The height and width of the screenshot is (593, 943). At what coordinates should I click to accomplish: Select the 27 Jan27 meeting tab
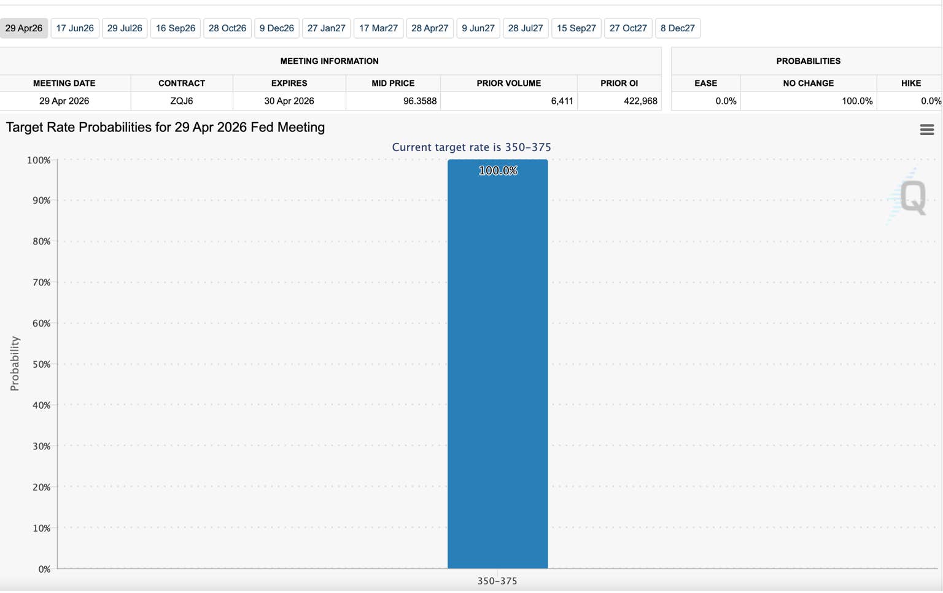tap(327, 28)
